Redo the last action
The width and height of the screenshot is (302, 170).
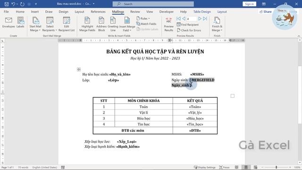22,4
